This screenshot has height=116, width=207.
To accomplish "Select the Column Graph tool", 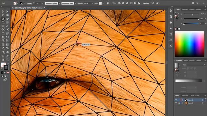I will point(7,52).
